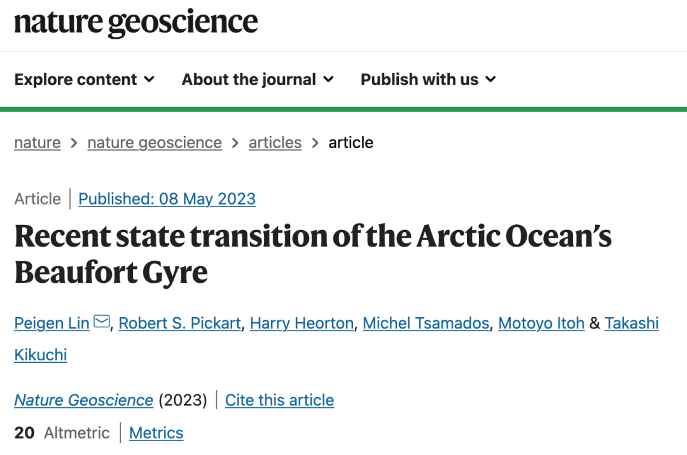The image size is (687, 455).
Task: Open the nature geoscience breadcrumb link
Action: 155,142
